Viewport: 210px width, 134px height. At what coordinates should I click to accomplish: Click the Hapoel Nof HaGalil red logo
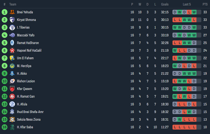12,50
